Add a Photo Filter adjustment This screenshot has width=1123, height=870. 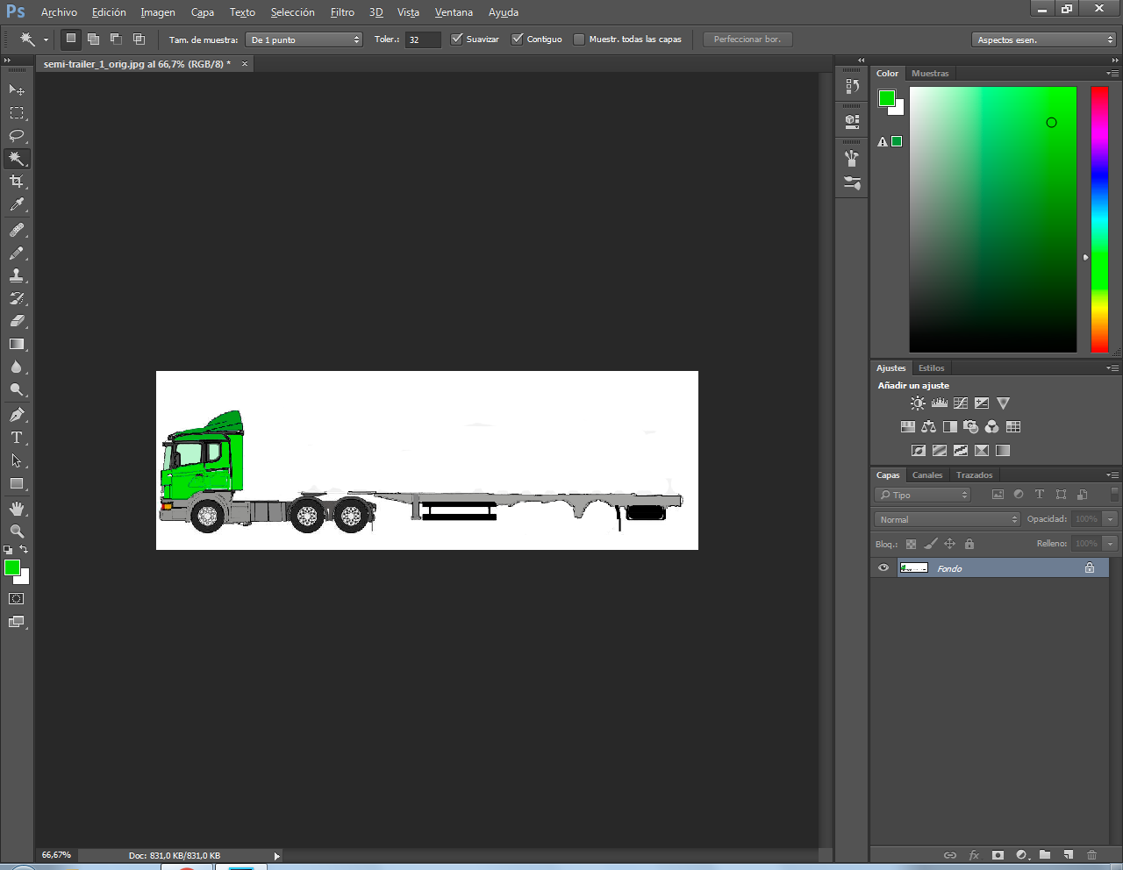pyautogui.click(x=971, y=427)
